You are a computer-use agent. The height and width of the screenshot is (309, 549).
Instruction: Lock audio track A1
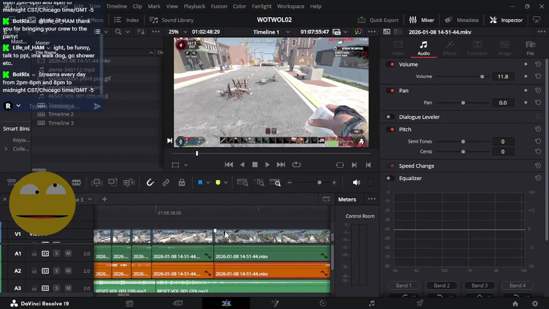tap(34, 254)
